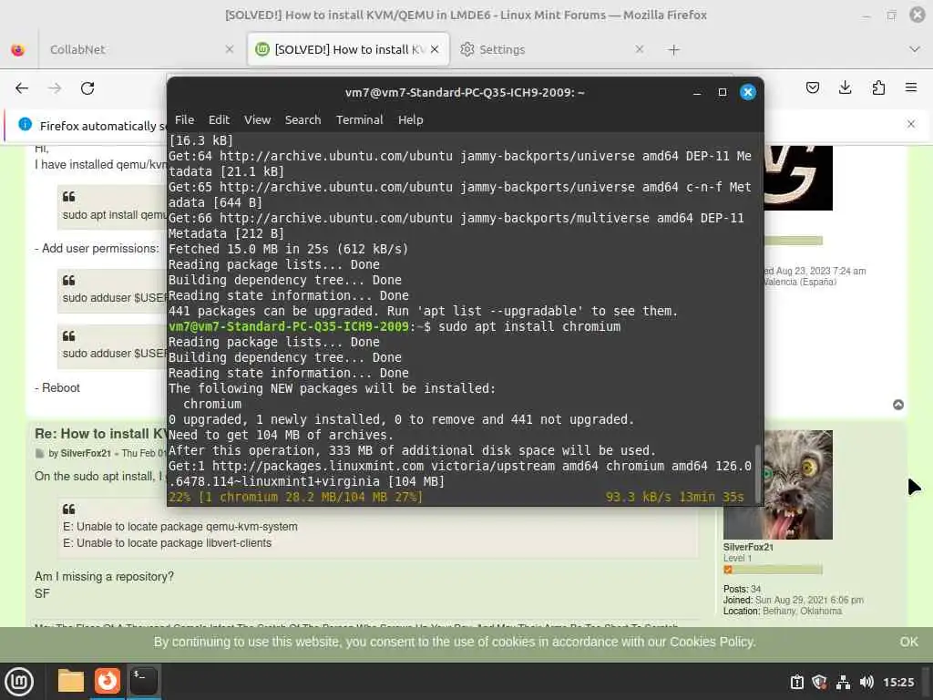Click the '- Reboot' forum text
This screenshot has width=933, height=700.
click(x=57, y=387)
